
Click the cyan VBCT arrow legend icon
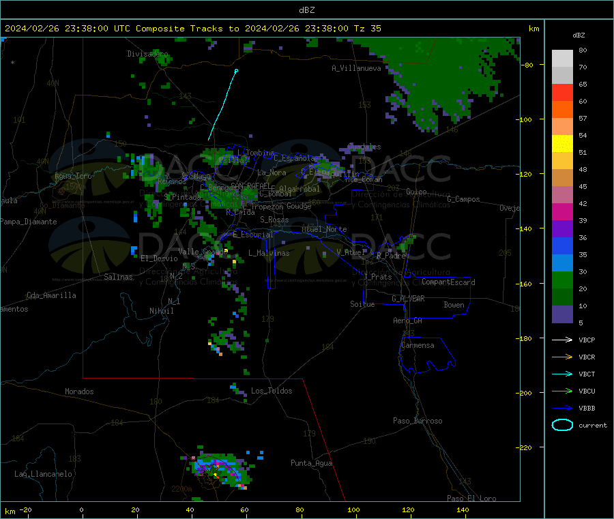562,374
